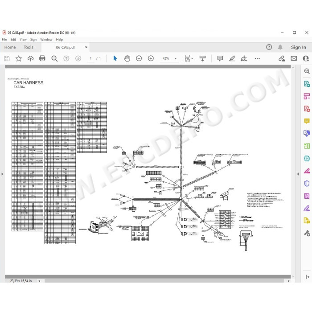Open notifications bell
The width and height of the screenshot is (312, 312).
(x=280, y=47)
